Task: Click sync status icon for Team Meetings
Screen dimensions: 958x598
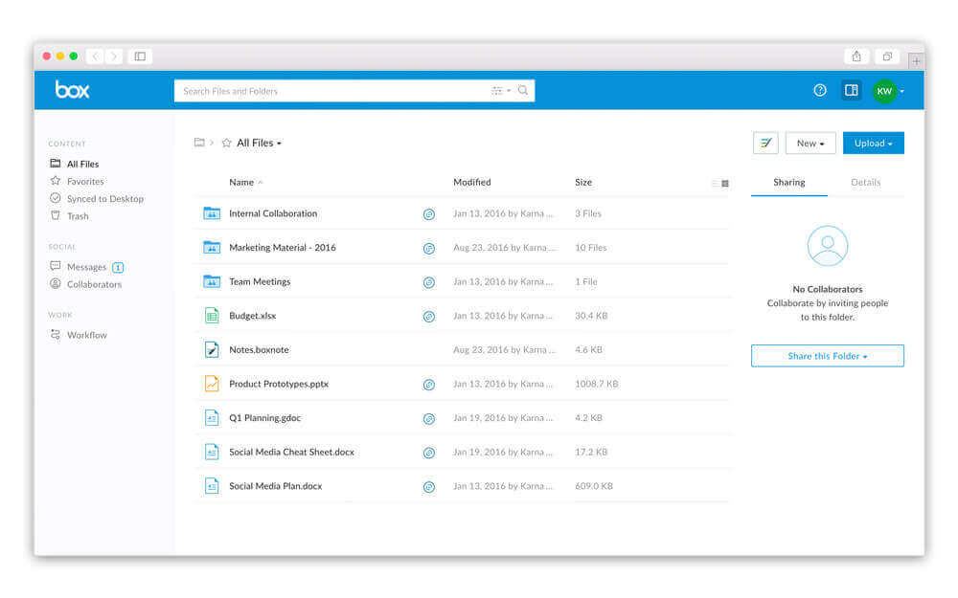Action: [x=429, y=282]
